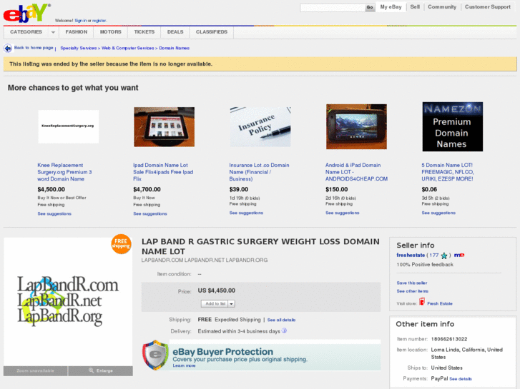Select the CLASSIFIEDS navigation tab
520x389 pixels.
(x=212, y=32)
